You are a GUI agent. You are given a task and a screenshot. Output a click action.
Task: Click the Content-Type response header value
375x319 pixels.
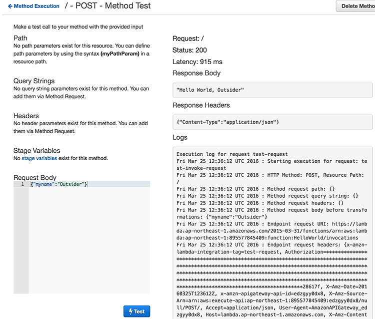point(227,122)
